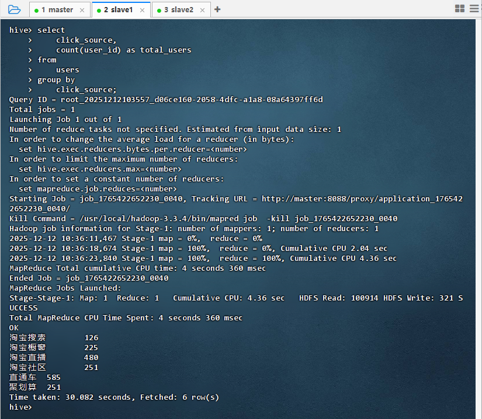
Task: Click the green status dot on slave2 tab
Action: (159, 11)
